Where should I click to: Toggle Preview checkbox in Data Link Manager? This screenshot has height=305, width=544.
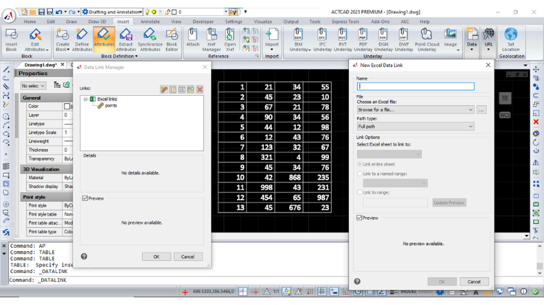pos(85,198)
